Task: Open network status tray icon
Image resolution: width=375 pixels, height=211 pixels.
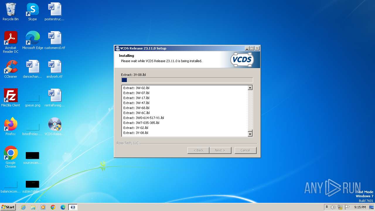Action: click(340, 207)
